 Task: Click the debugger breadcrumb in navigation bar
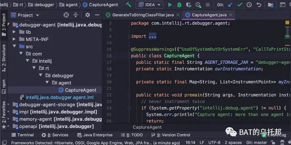pos(41,5)
